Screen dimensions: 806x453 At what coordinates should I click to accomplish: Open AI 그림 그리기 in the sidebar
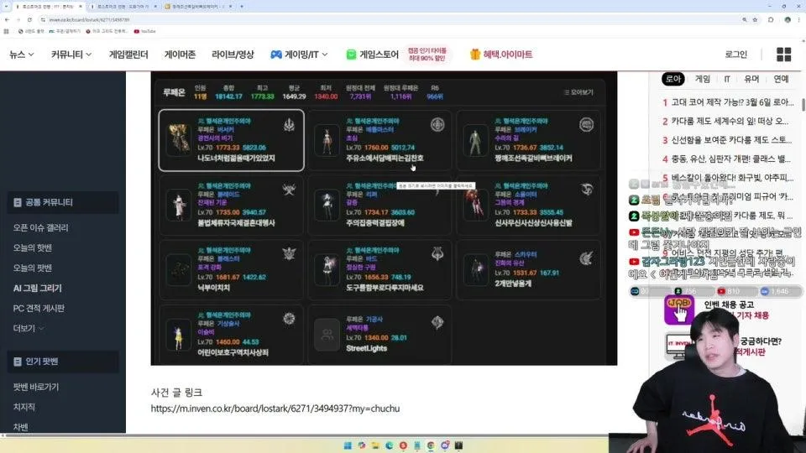click(38, 288)
